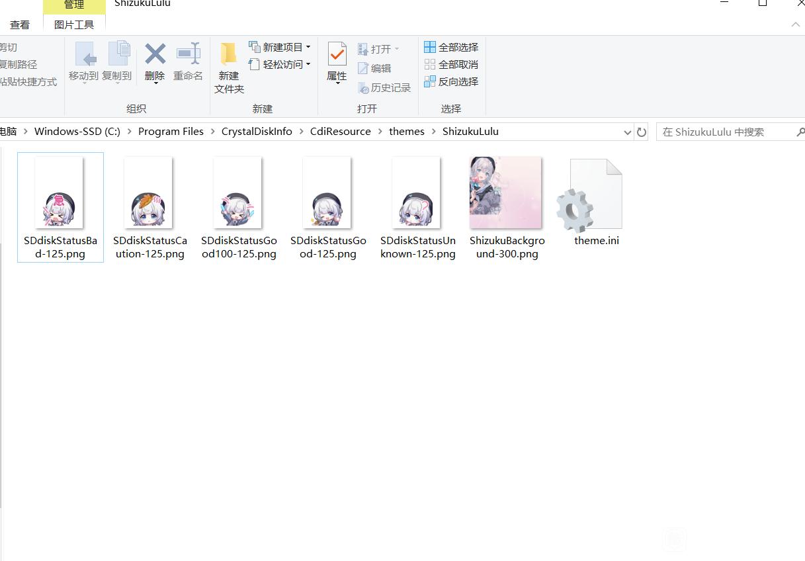Click the file name SDdiskStatusGood100-125.png
This screenshot has height=561, width=805.
coord(239,247)
